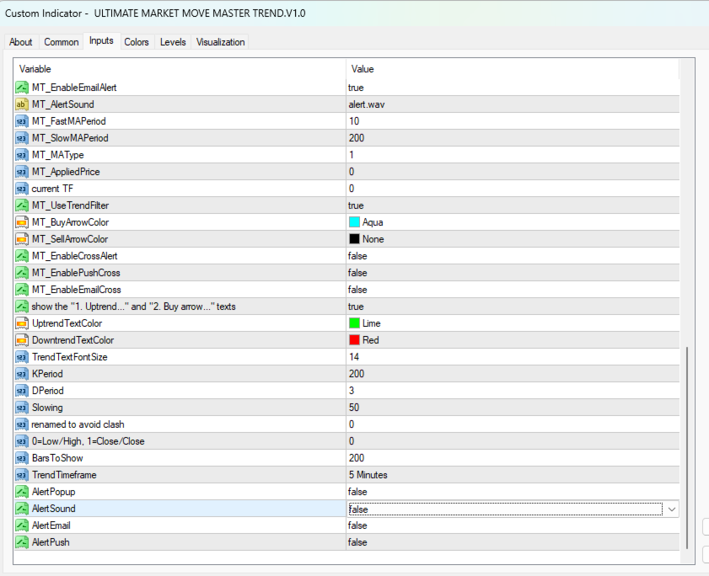Viewport: 709px width, 576px height.
Task: Select the 'renamed to avoid clash' variable row
Action: pos(180,424)
